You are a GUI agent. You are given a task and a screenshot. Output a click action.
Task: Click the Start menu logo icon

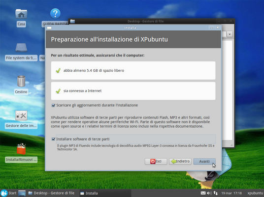[4, 193]
